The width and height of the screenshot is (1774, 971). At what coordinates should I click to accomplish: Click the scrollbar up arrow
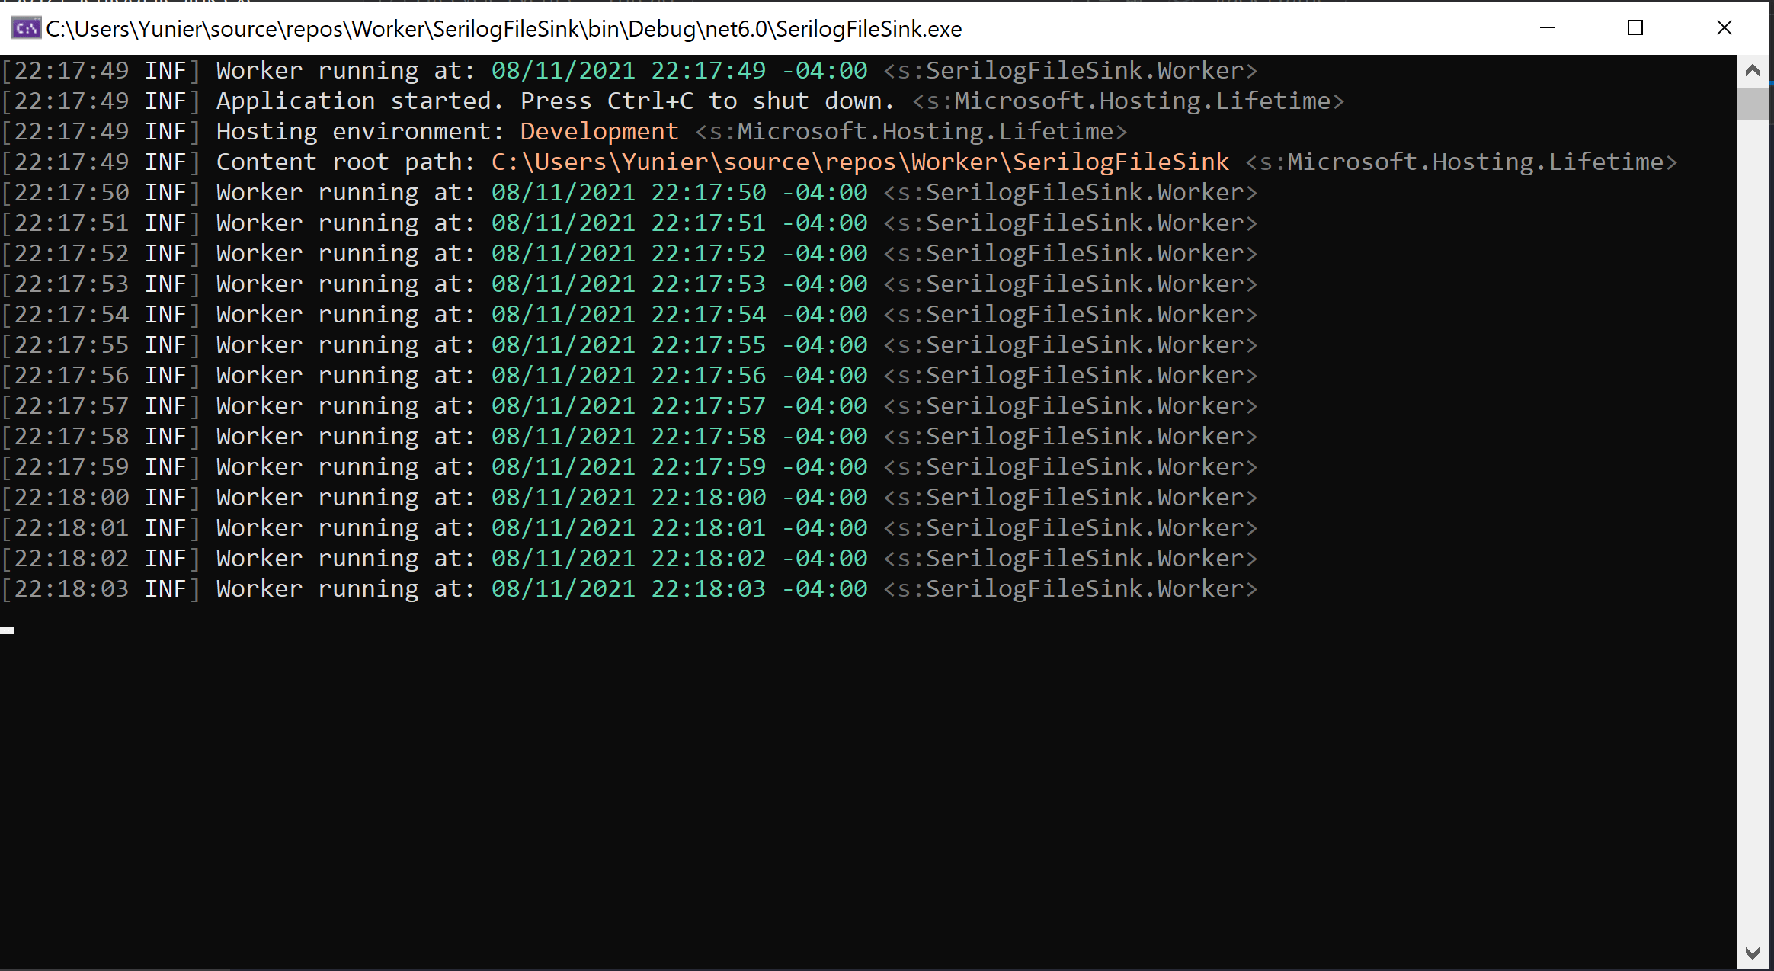click(1753, 70)
